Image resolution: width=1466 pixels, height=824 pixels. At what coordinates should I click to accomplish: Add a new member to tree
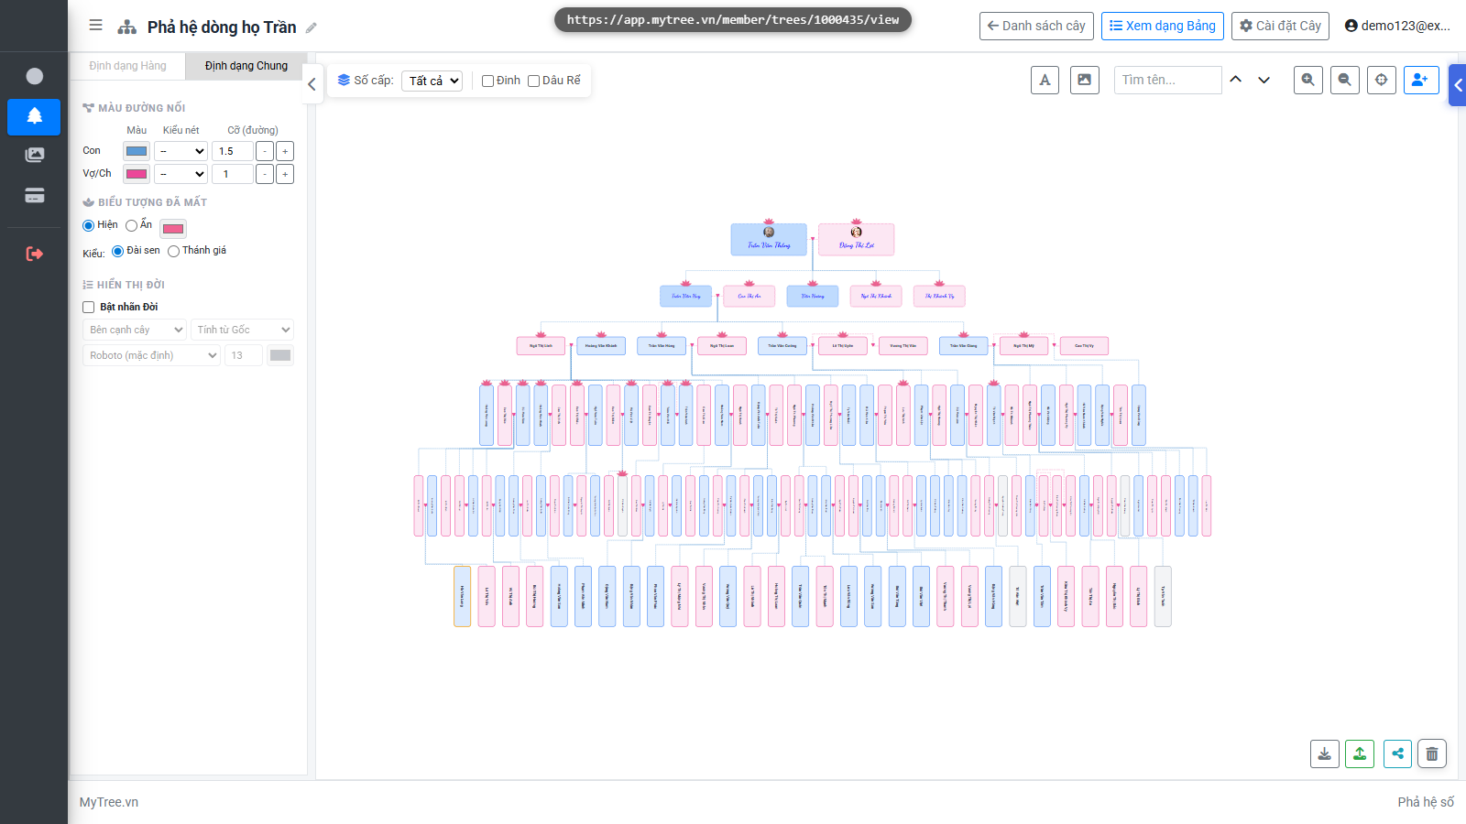[x=1421, y=80]
